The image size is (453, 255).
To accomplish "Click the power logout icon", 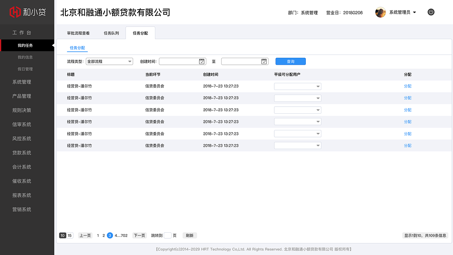I will (x=431, y=12).
